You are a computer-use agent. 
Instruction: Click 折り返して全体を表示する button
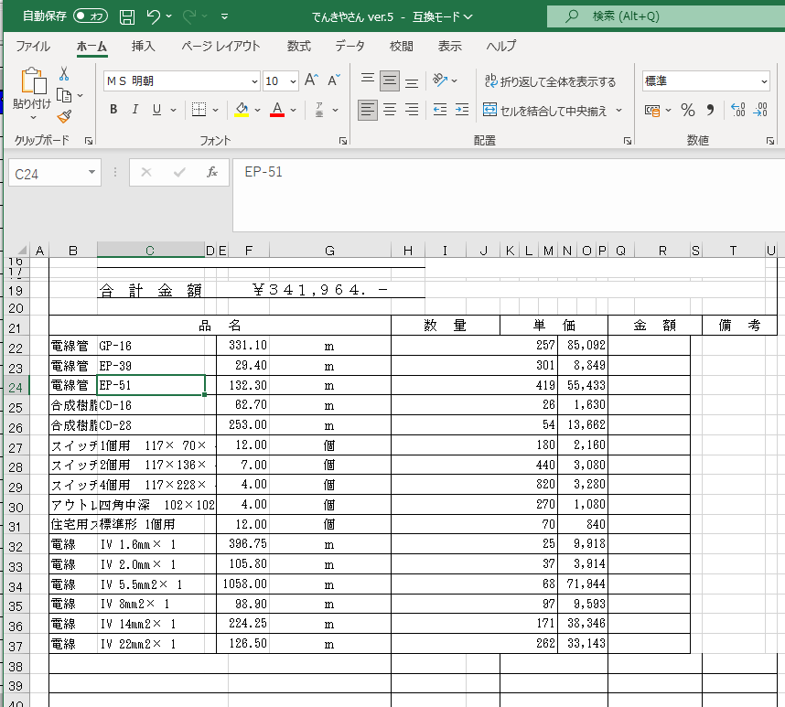tap(550, 81)
